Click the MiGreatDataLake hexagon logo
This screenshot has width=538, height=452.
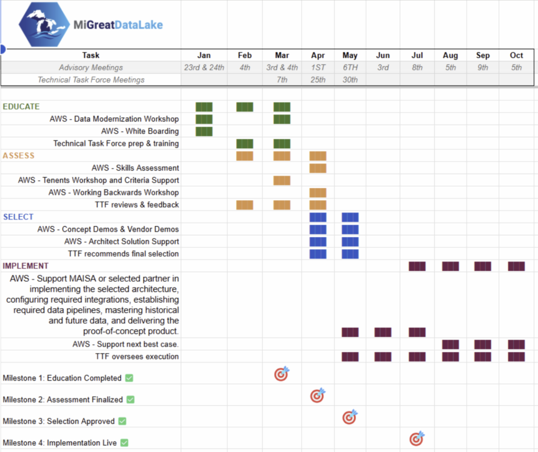tap(44, 25)
